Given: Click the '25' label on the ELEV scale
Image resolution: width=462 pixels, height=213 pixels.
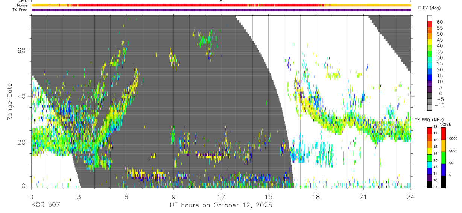Looking at the screenshot, I should pyautogui.click(x=439, y=63).
